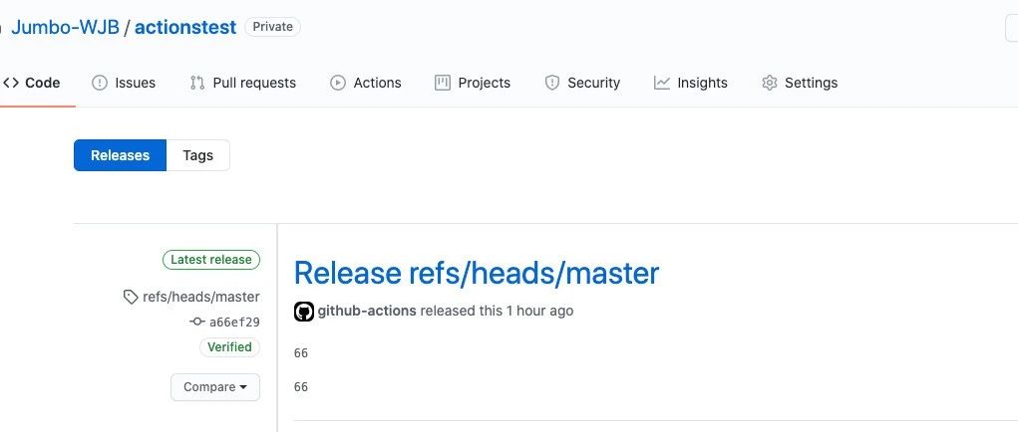Click the commit icon next to a66ef29

point(197,322)
